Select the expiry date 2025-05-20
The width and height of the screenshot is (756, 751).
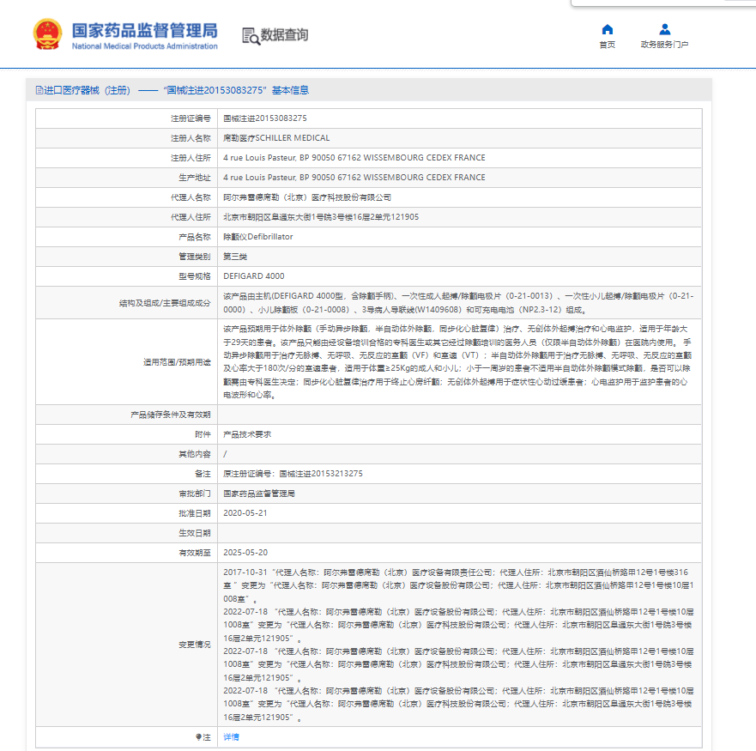[245, 552]
